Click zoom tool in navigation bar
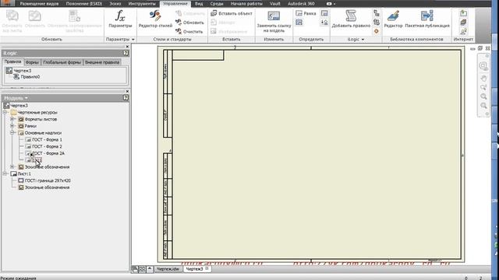 tap(483, 96)
